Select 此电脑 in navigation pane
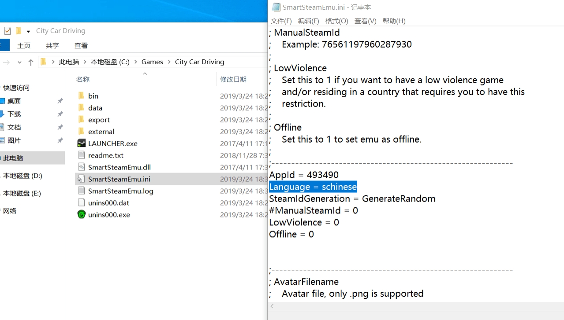 coord(32,158)
